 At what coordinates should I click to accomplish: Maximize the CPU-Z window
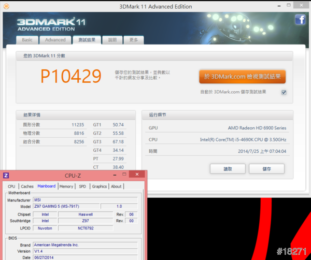[124, 174]
